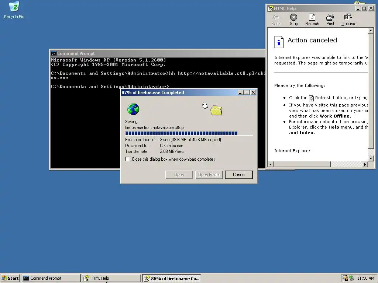Enable closing dialog when download completes
This screenshot has height=283, width=378.
pos(127,159)
